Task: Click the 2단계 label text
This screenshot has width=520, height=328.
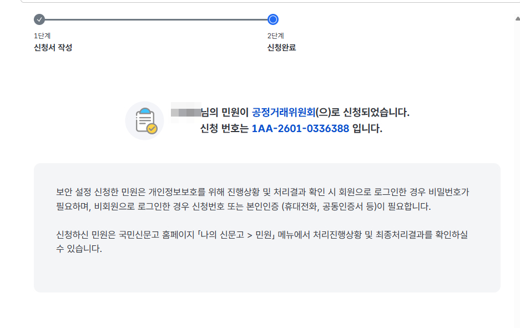Action: point(276,36)
